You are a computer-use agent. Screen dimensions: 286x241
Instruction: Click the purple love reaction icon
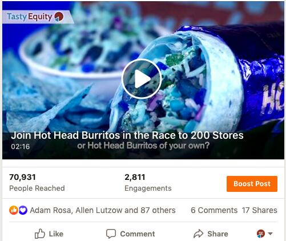tap(23, 210)
